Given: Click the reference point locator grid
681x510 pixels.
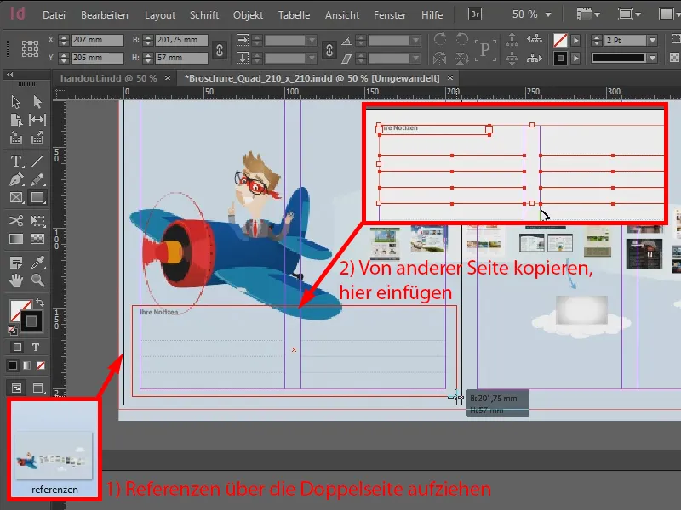Looking at the screenshot, I should tap(30, 48).
